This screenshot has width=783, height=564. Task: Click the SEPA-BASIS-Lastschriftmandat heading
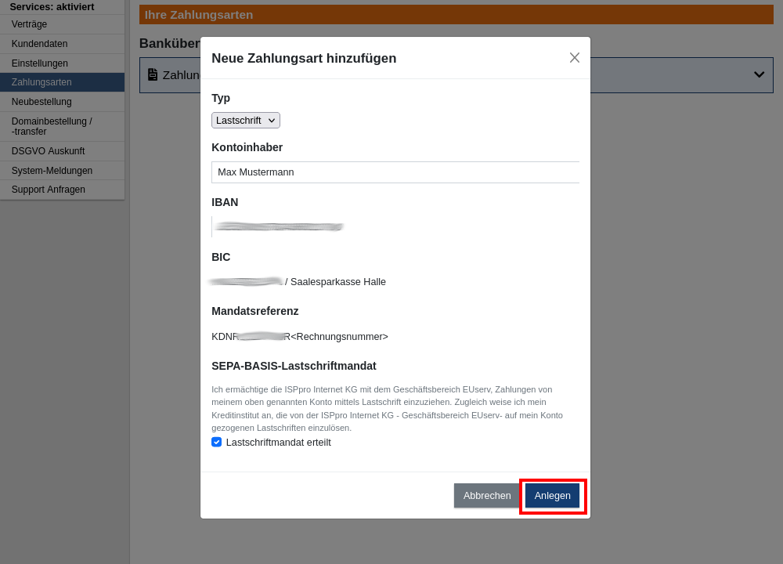(294, 366)
